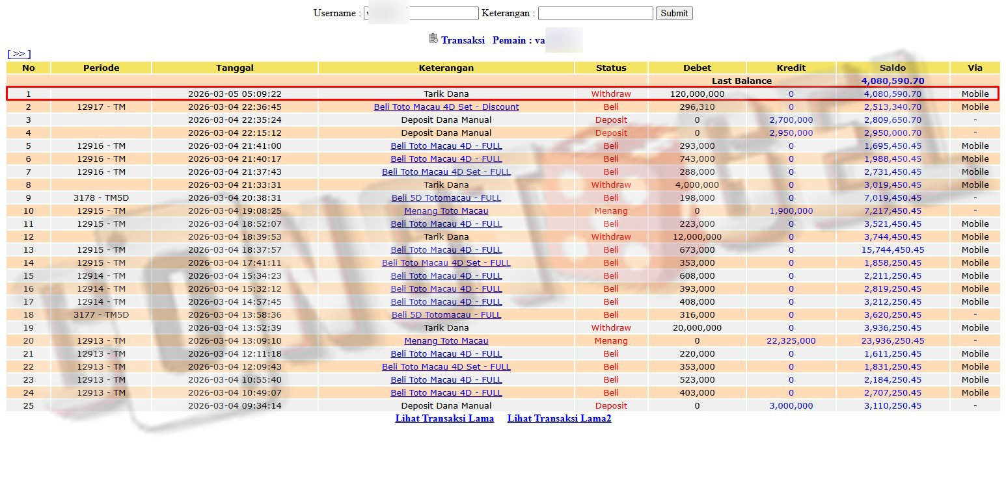Viewport: 1006px width, 484px height.
Task: Click the Transaksi clipboard icon
Action: pyautogui.click(x=433, y=38)
